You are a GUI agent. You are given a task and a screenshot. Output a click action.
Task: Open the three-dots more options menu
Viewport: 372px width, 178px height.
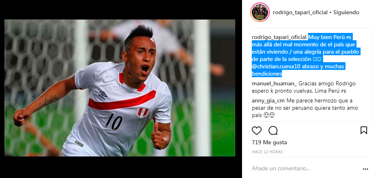click(x=365, y=169)
